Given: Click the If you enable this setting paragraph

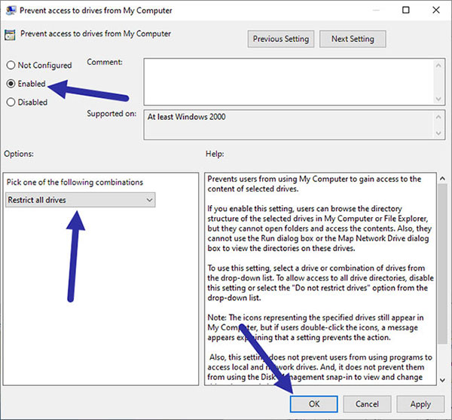Looking at the screenshot, I should pos(319,228).
